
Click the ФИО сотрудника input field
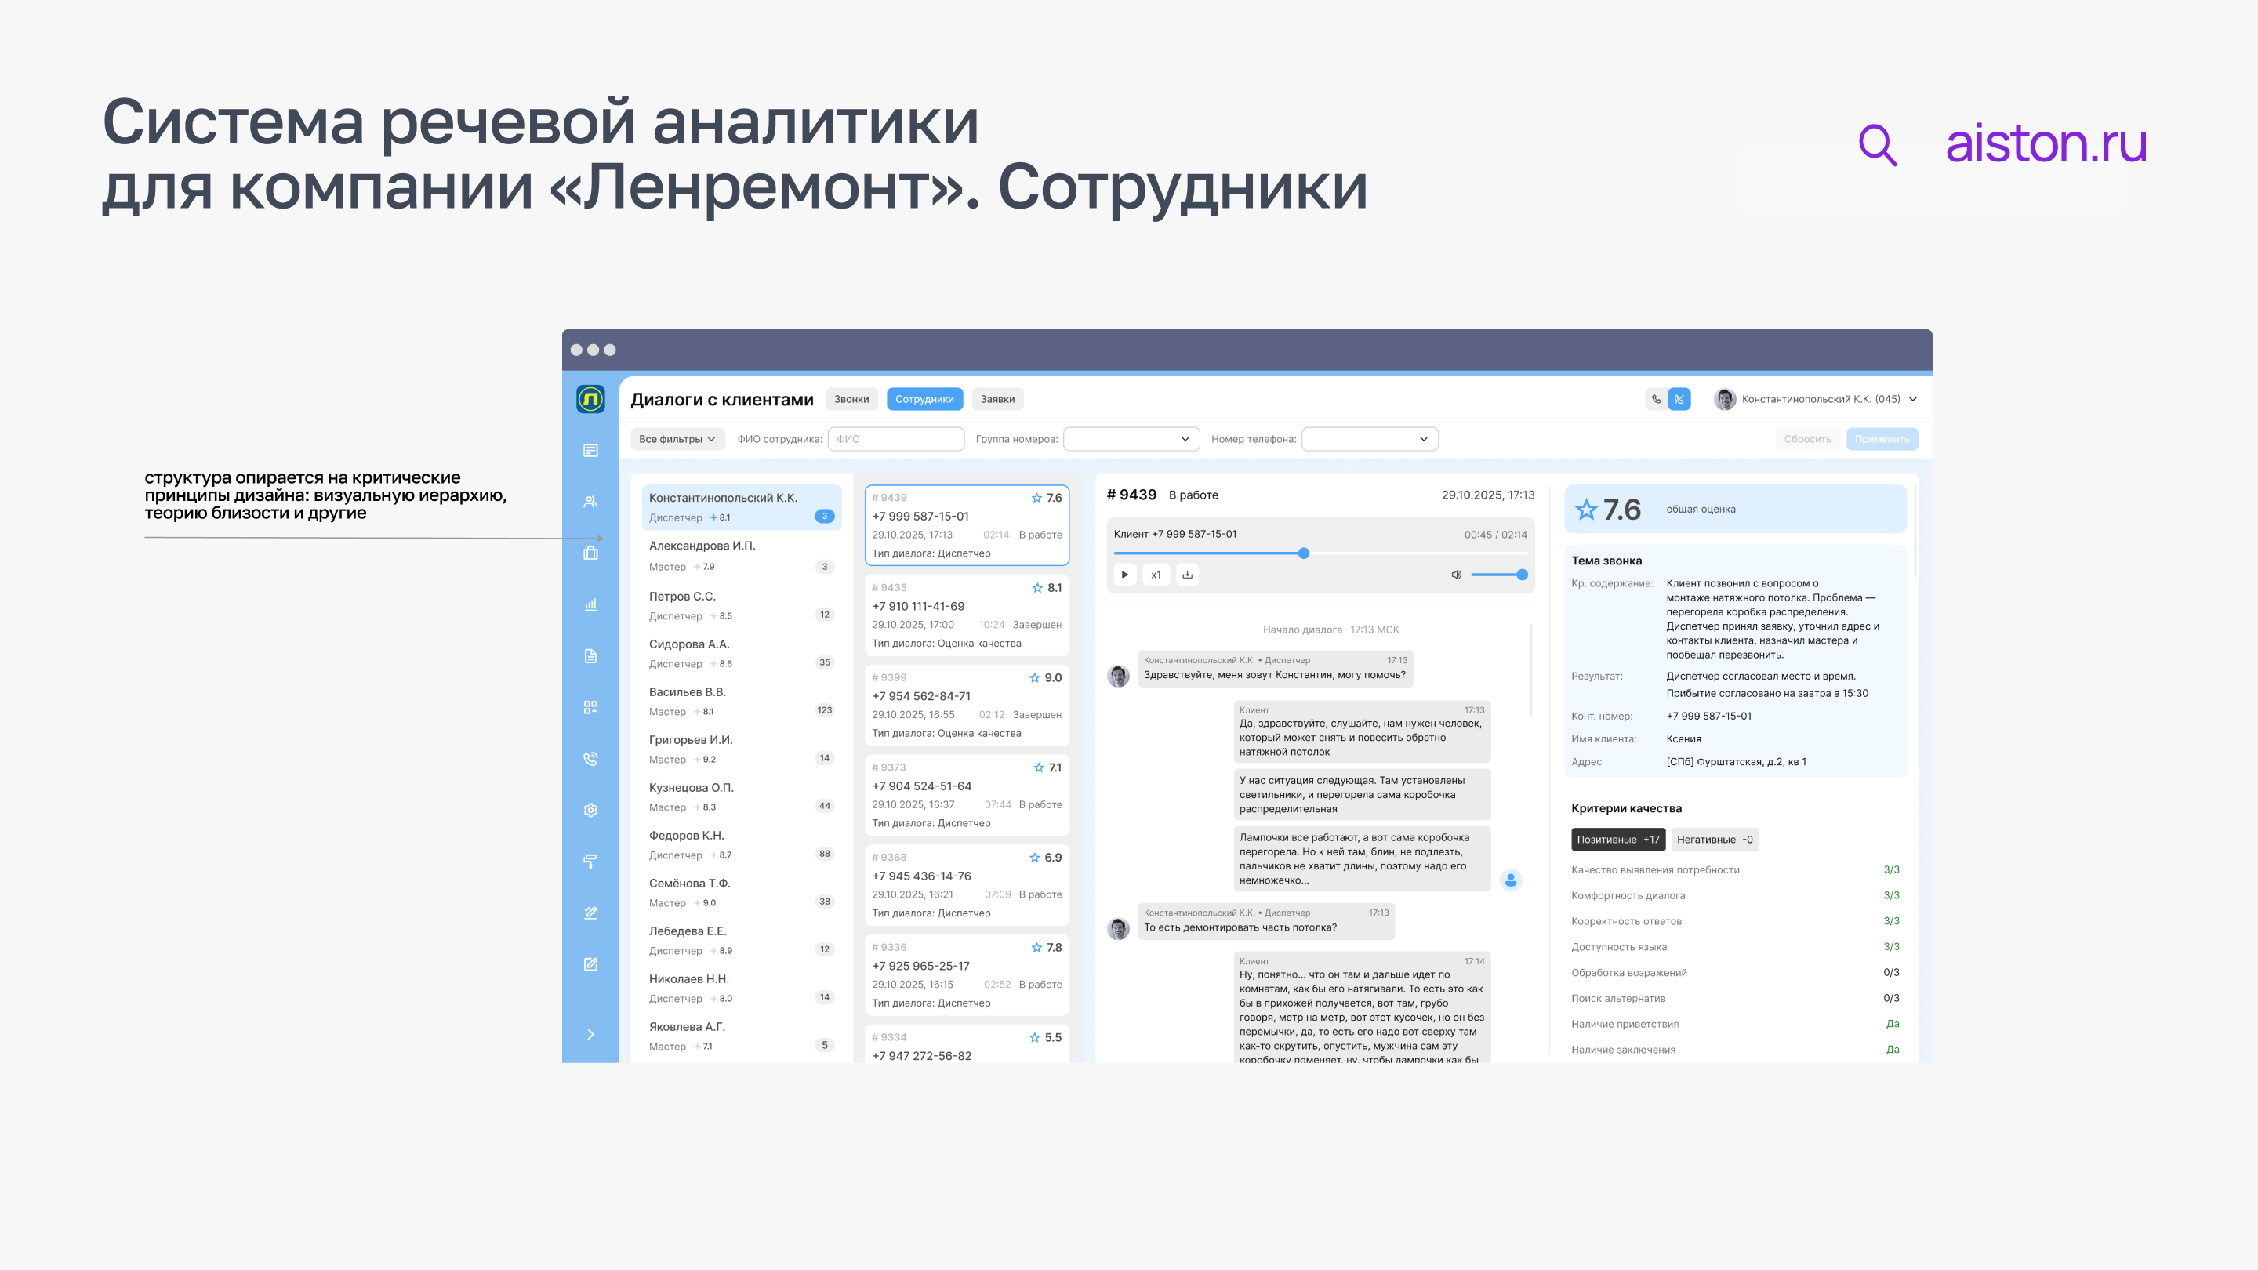pyautogui.click(x=896, y=438)
